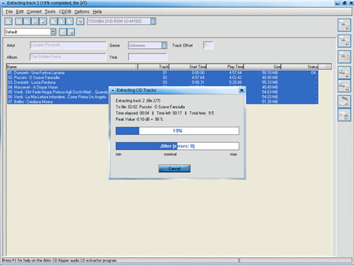The width and height of the screenshot is (354, 265).
Task: Click the topmost CD-to-WAV extract icon in right sidebar
Action: tap(344, 25)
